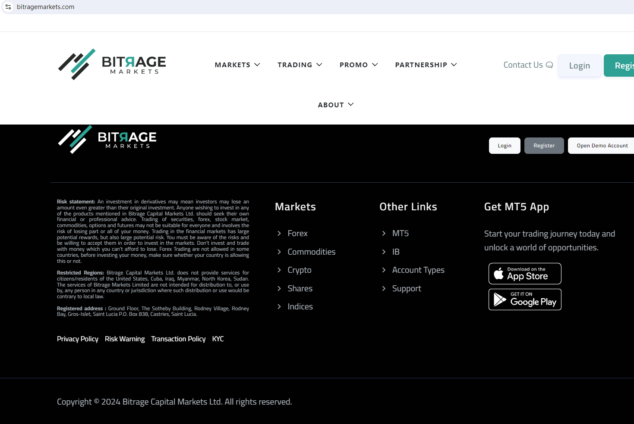Viewport: 634px width, 424px height.
Task: Click the Contact Us chat link
Action: [528, 65]
